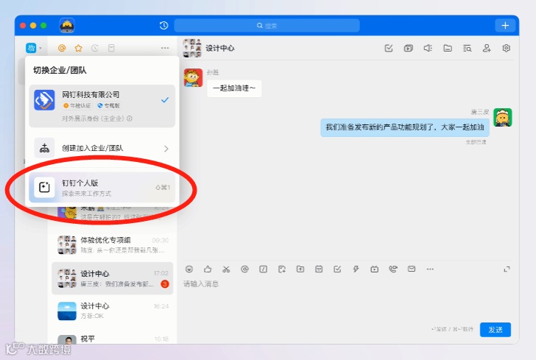This screenshot has width=536, height=360.
Task: Click the red unread badge on 设计中心
Action: (x=165, y=283)
